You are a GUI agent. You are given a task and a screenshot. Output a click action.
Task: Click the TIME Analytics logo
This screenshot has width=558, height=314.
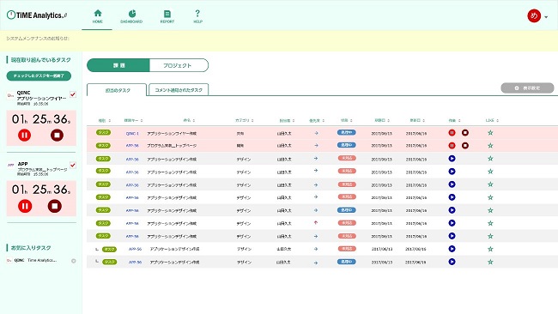37,15
